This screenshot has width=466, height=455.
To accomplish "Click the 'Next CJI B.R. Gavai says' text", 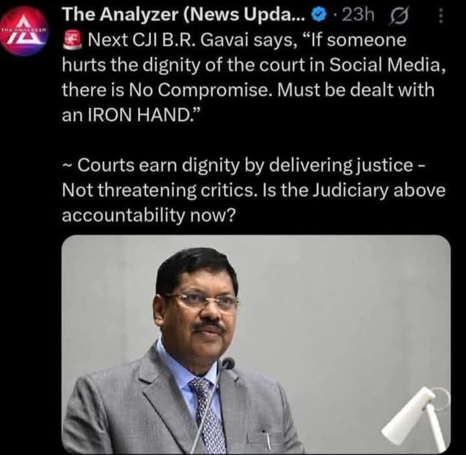I will [190, 40].
